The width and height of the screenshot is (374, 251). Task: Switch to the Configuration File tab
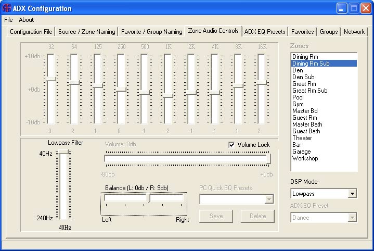point(31,32)
